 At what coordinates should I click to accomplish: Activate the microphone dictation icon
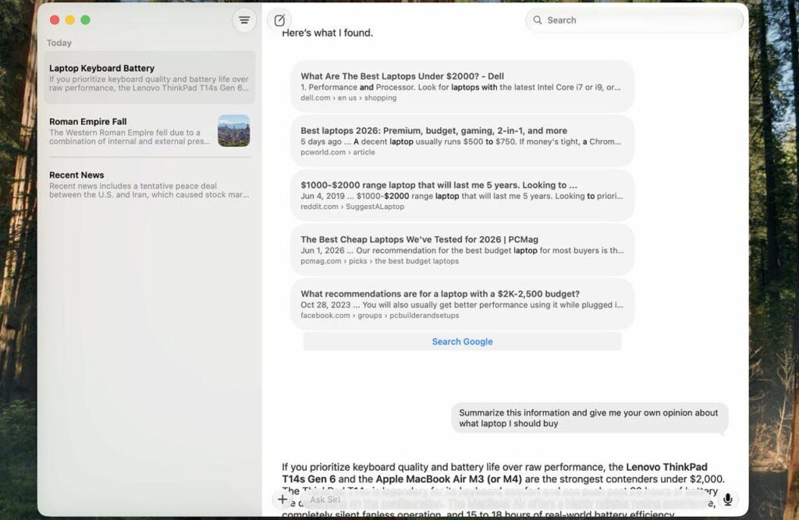click(728, 499)
